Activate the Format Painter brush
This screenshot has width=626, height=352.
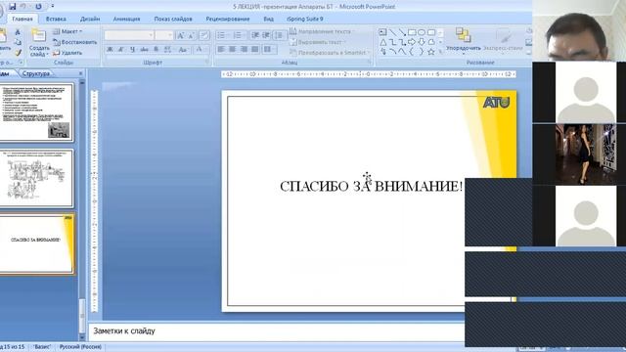click(x=18, y=52)
